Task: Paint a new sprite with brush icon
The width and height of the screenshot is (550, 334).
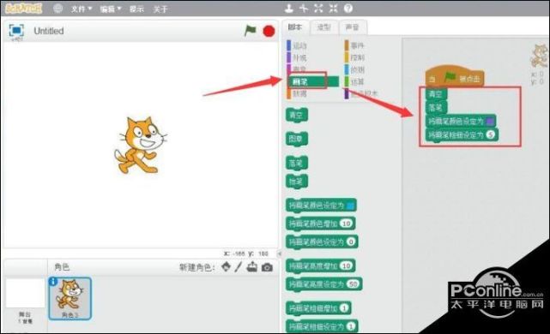Action: coord(239,267)
